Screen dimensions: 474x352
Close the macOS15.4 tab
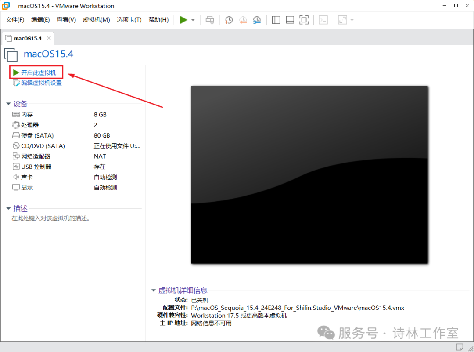[49, 38]
